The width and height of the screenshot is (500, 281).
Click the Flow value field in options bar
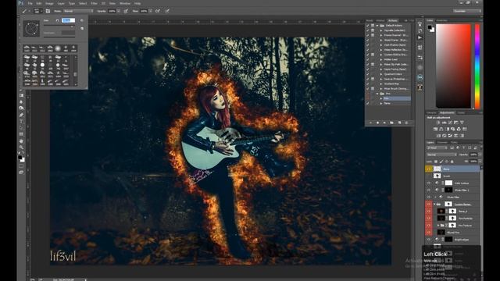coord(144,11)
